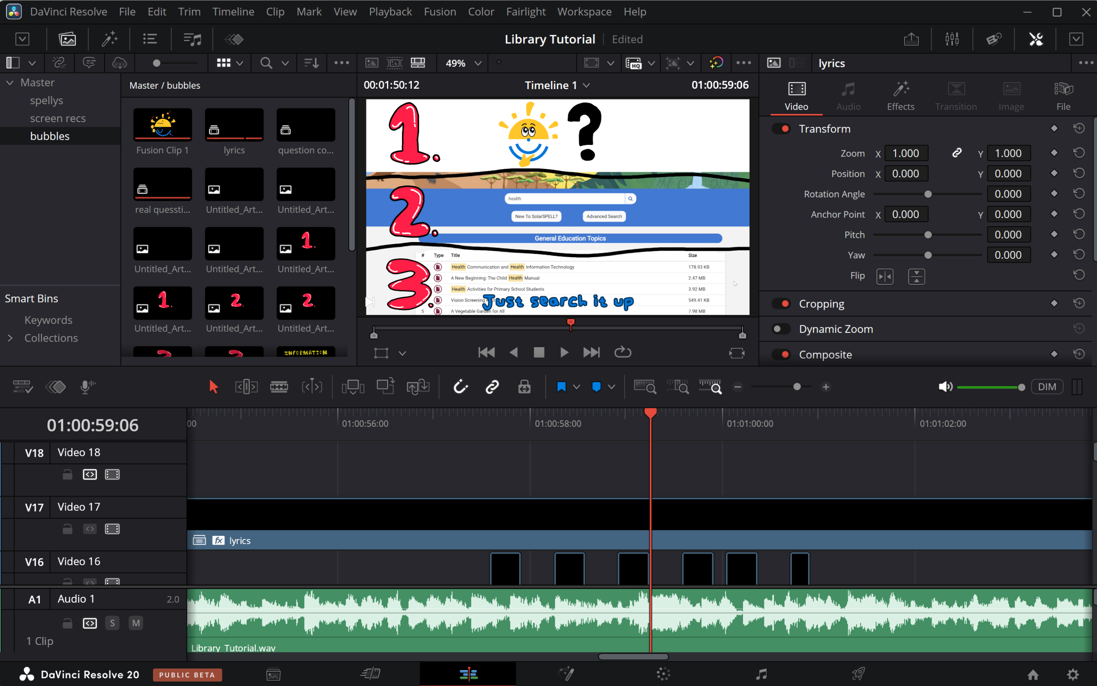Select the screen recs bin

pos(57,118)
